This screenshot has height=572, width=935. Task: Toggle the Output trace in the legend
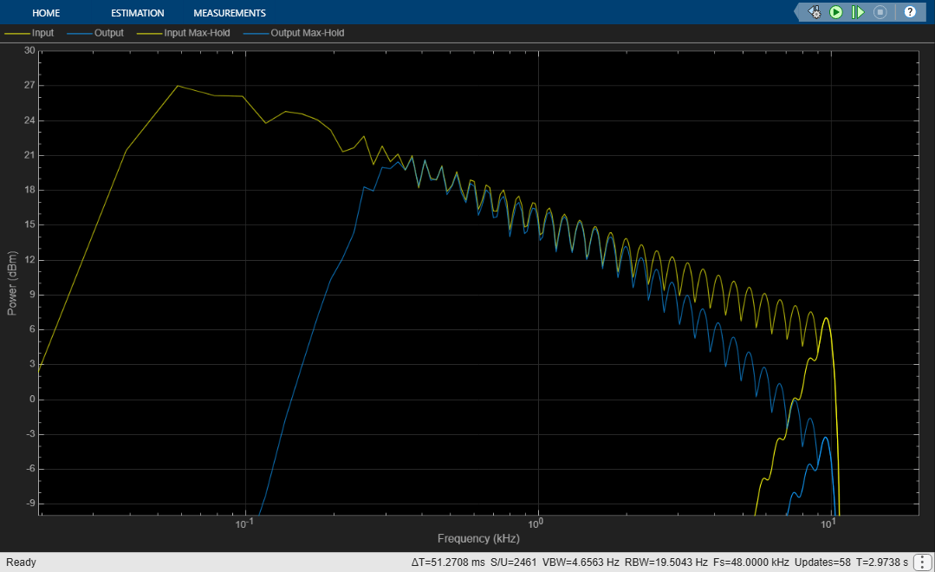(108, 33)
